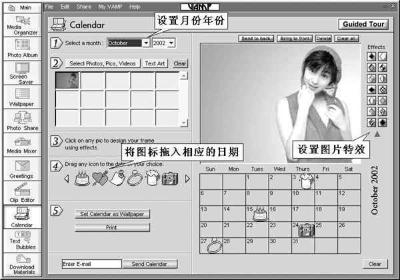Open the Media Organizer module
This screenshot has height=280, width=400.
coord(22,25)
